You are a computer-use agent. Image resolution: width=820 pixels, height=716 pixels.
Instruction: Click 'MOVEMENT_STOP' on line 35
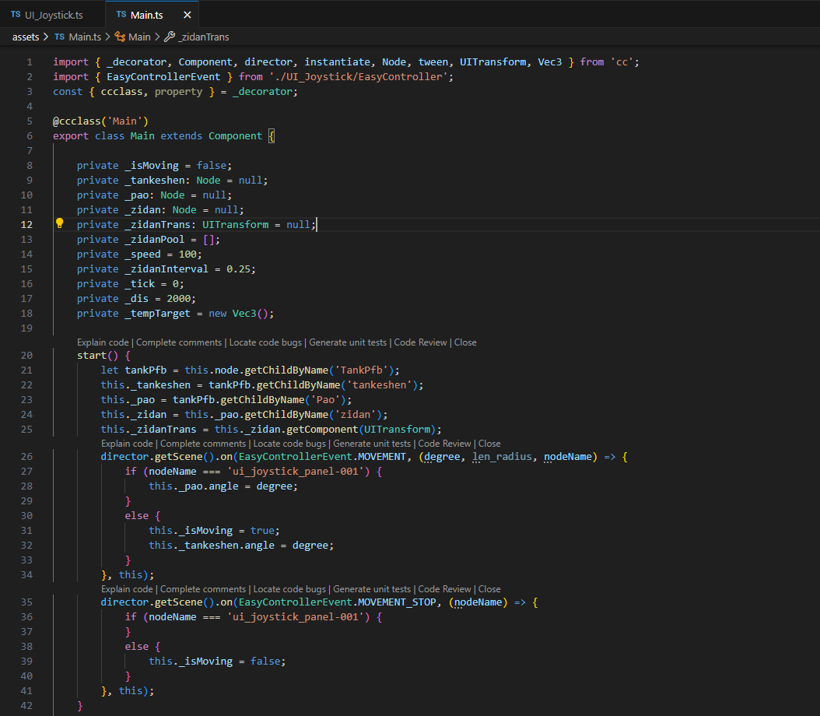click(397, 602)
